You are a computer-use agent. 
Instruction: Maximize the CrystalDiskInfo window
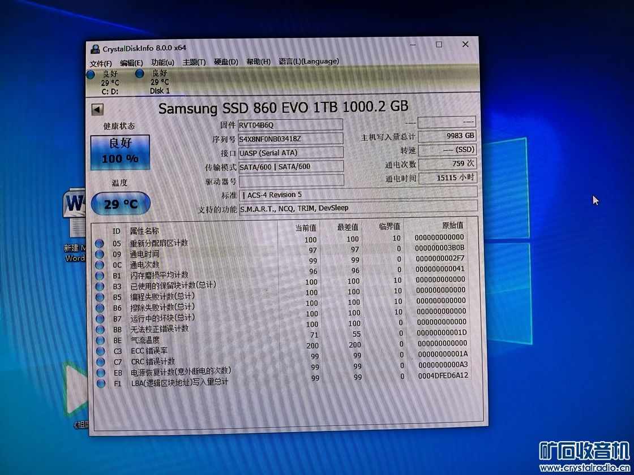point(439,45)
